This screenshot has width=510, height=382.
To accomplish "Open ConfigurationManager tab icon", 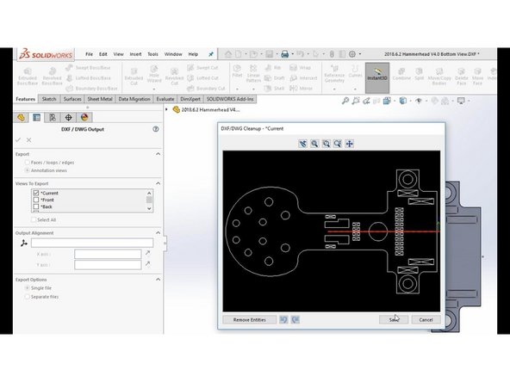I will pyautogui.click(x=53, y=117).
